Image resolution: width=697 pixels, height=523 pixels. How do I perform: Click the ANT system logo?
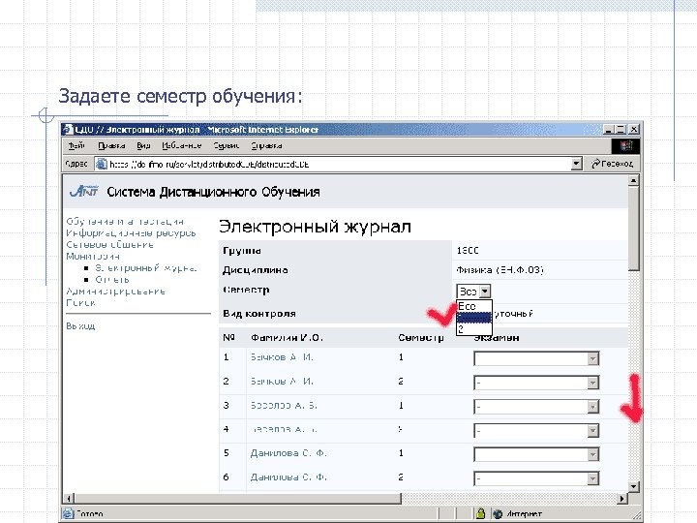coord(84,191)
